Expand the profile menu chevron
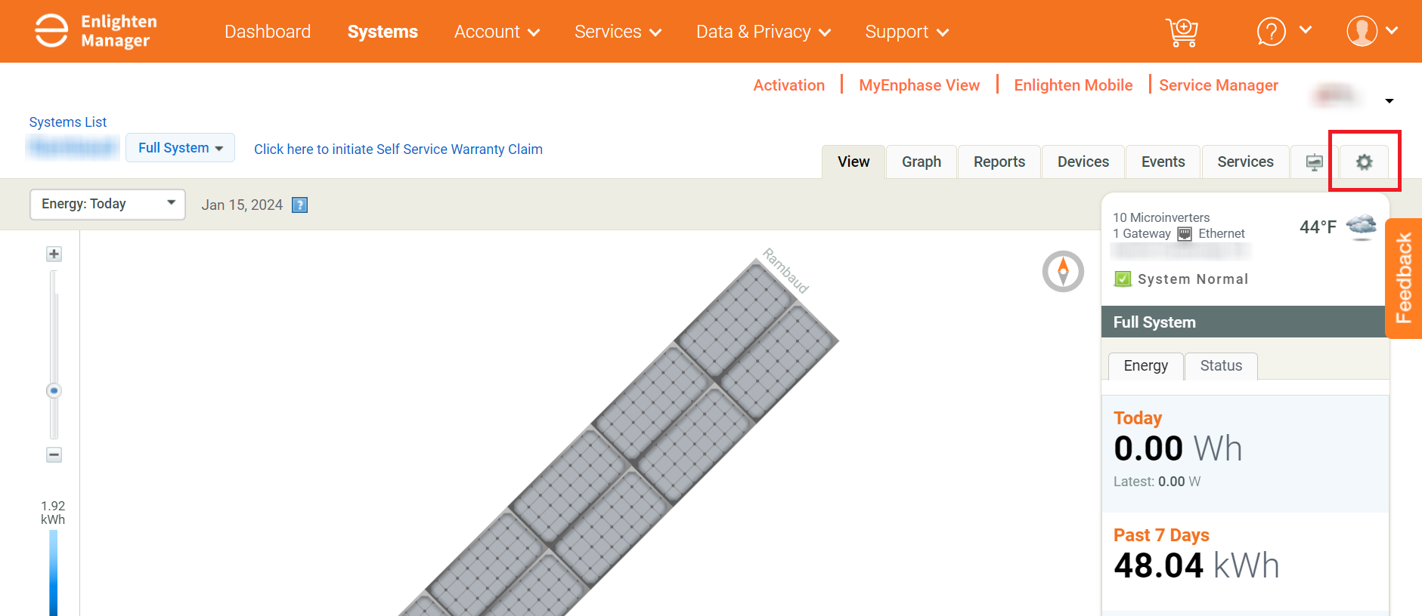1422x616 pixels. (x=1392, y=30)
